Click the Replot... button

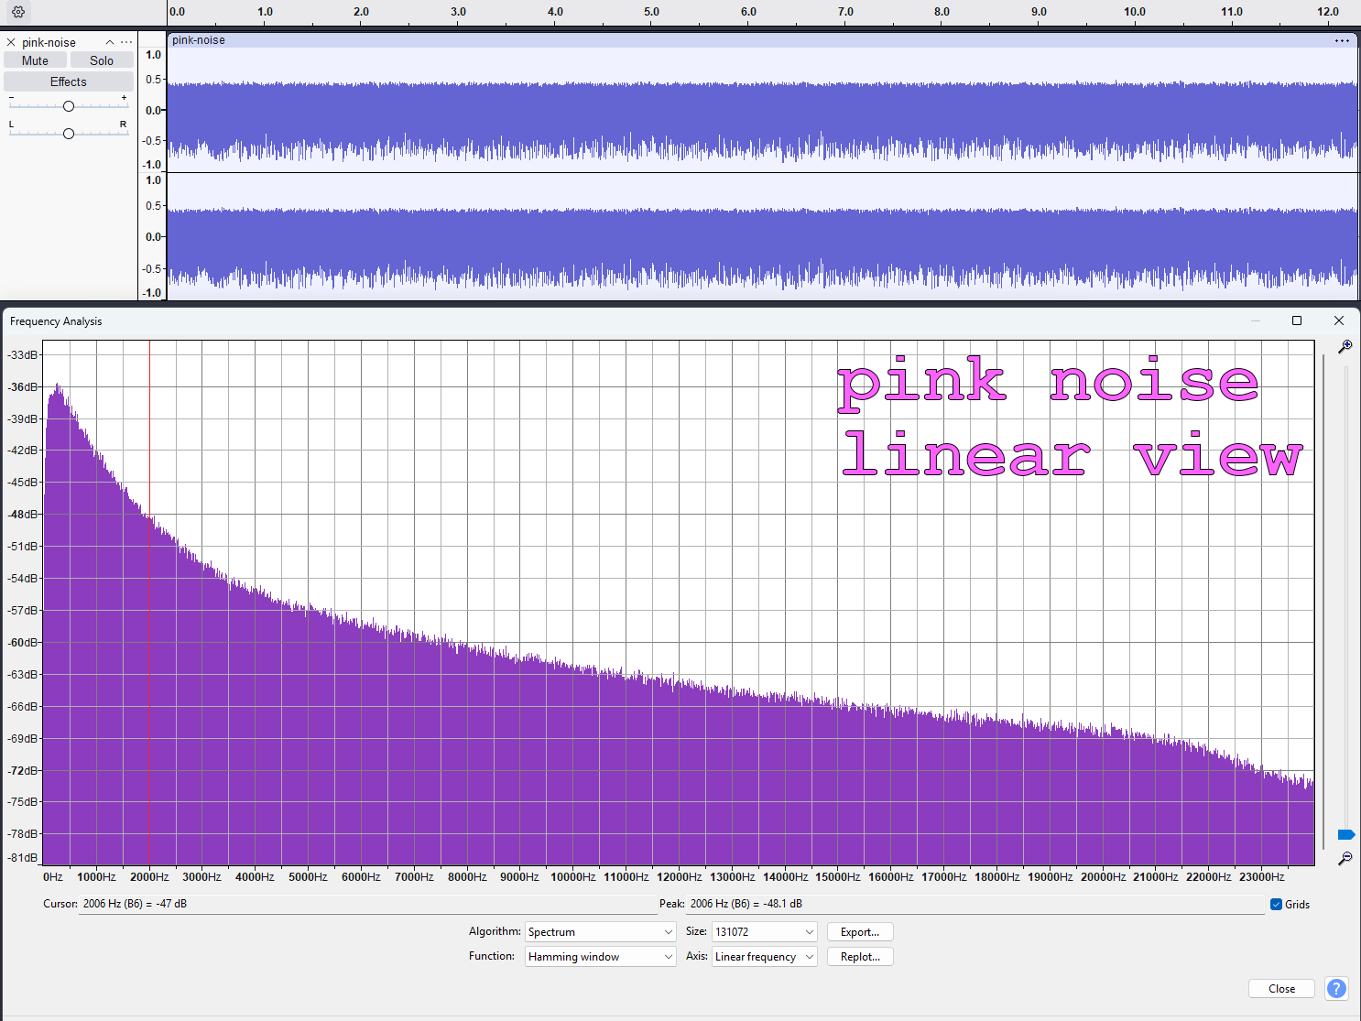pyautogui.click(x=860, y=956)
